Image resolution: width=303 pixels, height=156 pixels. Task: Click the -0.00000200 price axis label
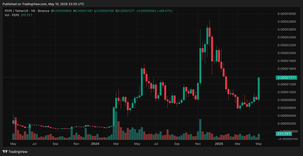[x=286, y=139]
